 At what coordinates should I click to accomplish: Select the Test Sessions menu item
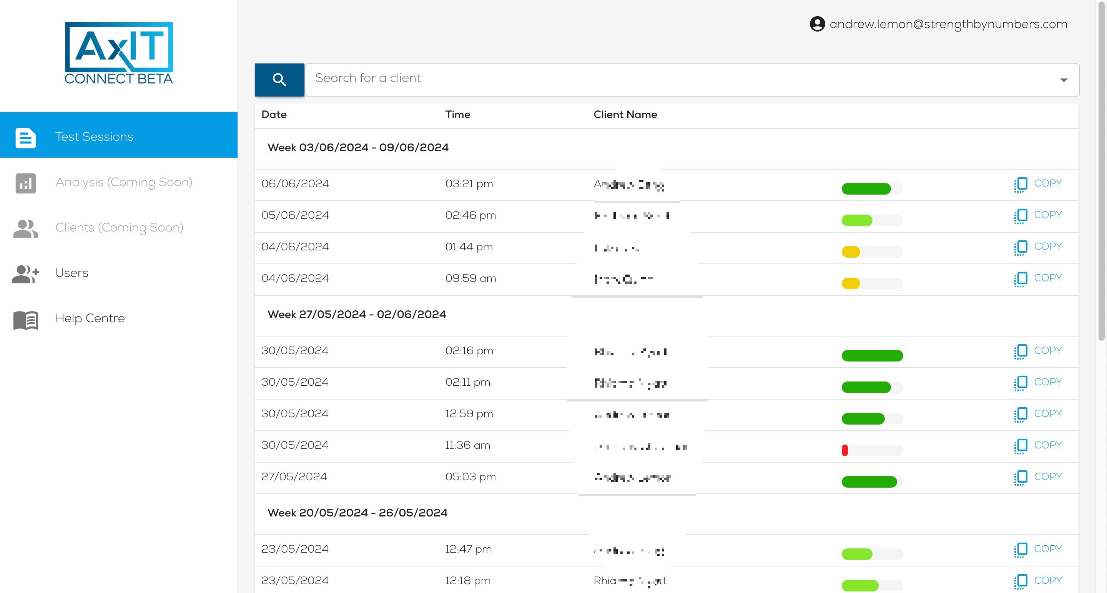click(94, 137)
